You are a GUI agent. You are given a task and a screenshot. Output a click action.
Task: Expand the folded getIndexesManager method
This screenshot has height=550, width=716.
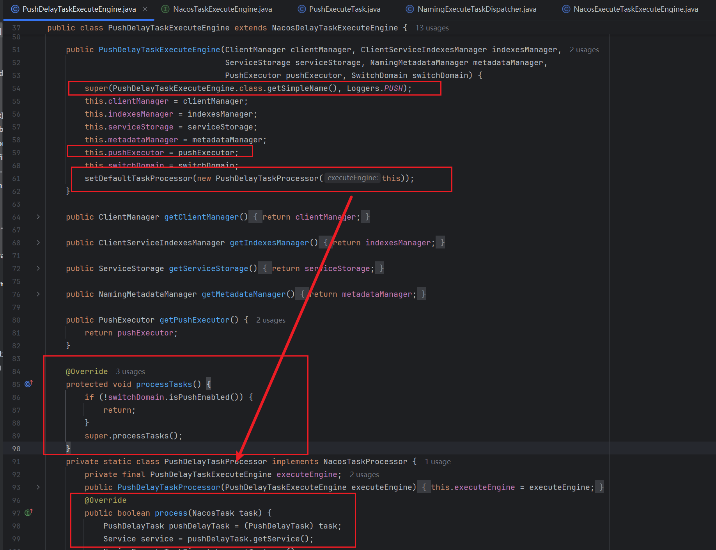[x=38, y=243]
